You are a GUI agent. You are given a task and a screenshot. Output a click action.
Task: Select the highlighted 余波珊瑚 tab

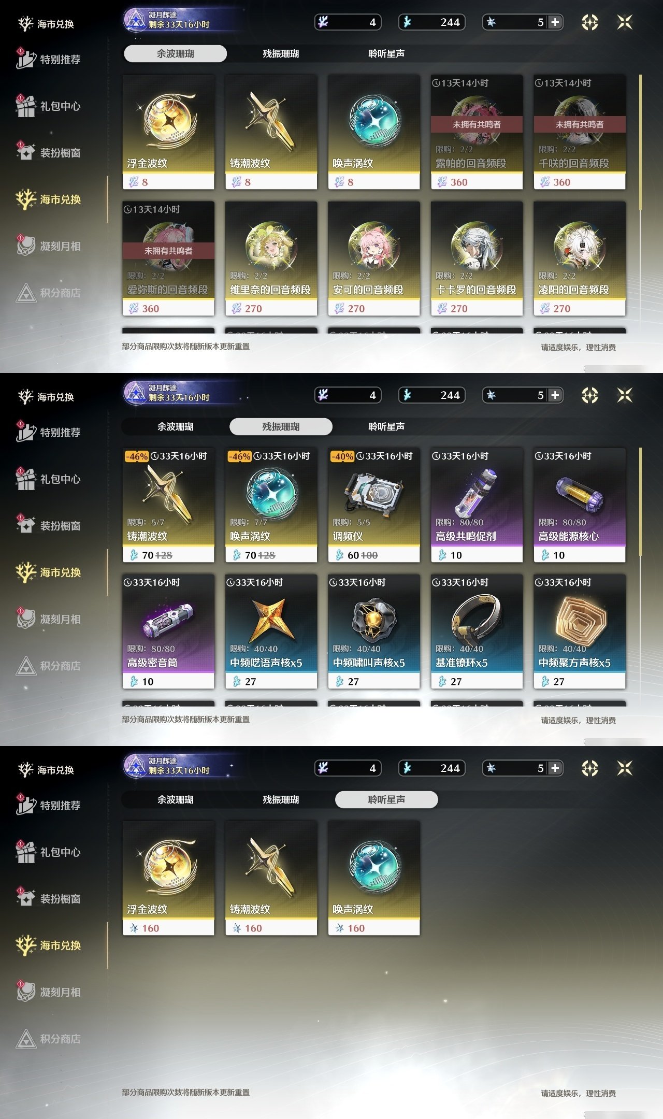[175, 53]
